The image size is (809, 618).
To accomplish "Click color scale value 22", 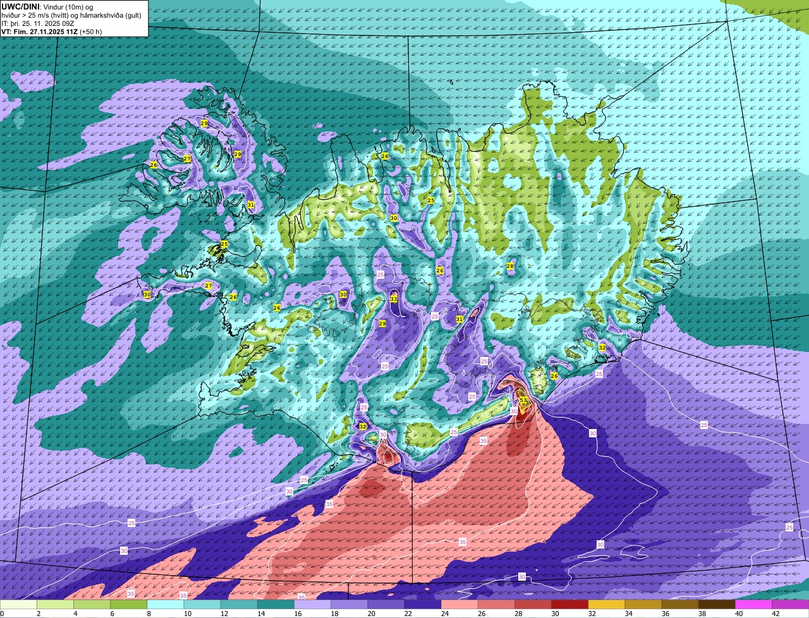I will click(408, 614).
